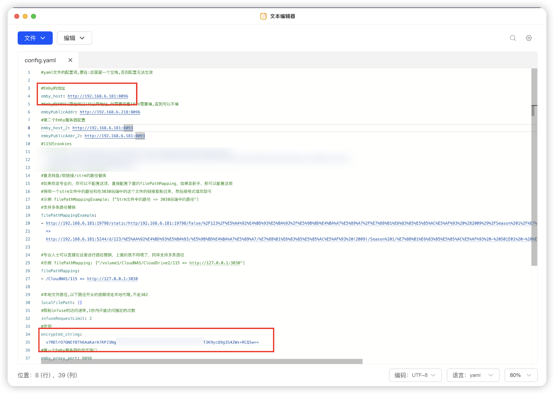
Task: Place cursor in encrypted_string value on line 35
Action: point(152,342)
